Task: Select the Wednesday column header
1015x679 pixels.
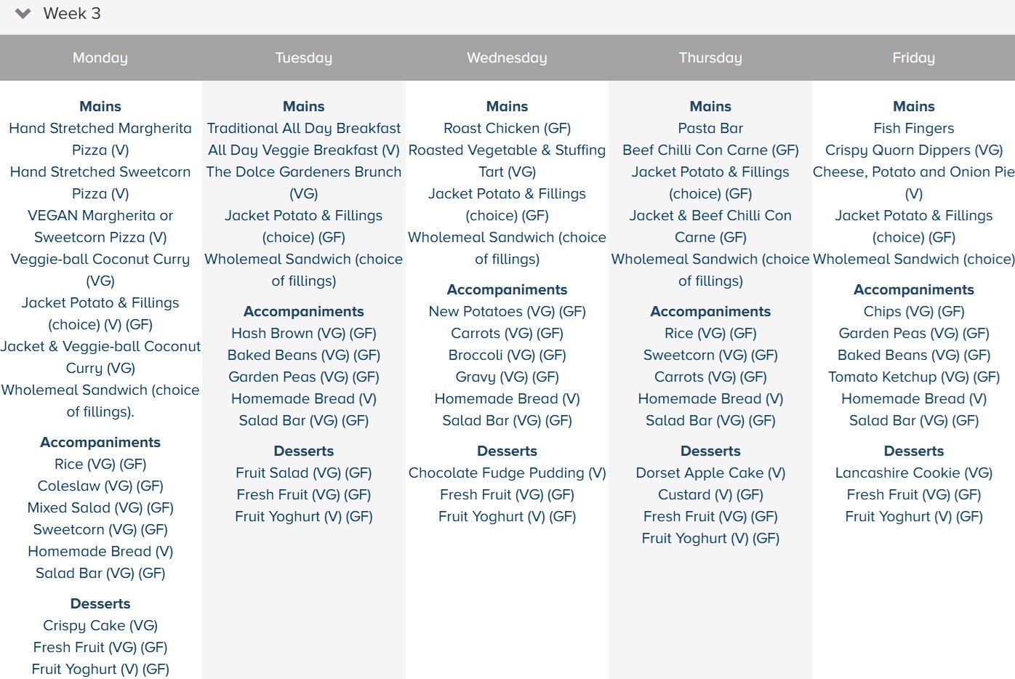Action: pyautogui.click(x=507, y=58)
